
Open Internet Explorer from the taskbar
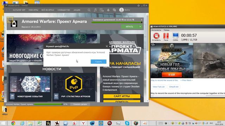tap(22, 123)
